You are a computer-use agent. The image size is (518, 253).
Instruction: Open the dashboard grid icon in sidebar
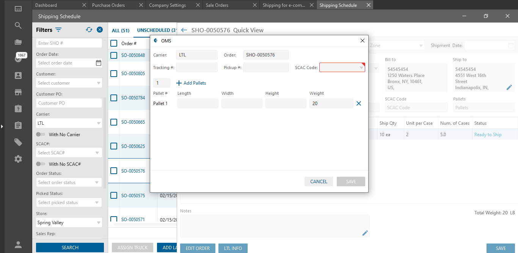point(18,9)
